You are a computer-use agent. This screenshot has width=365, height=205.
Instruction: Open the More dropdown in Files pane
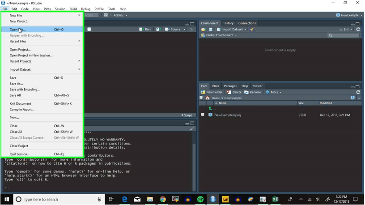click(x=273, y=92)
